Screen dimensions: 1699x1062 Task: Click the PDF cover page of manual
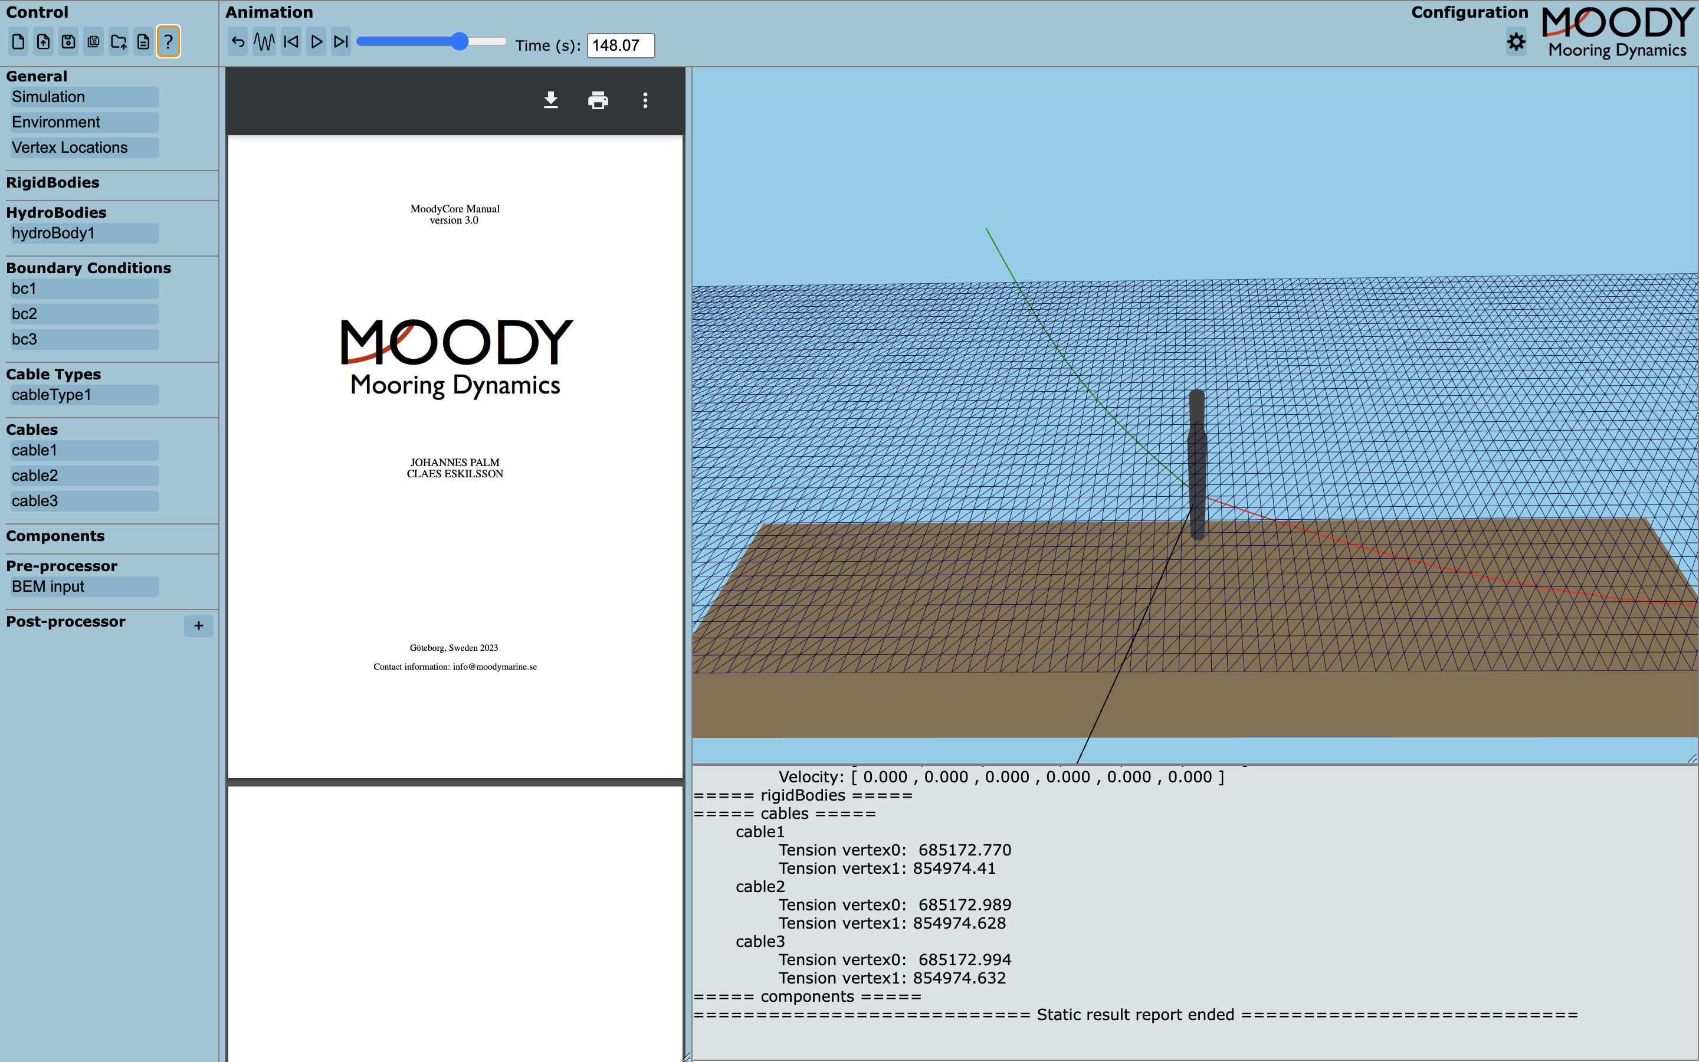pos(455,457)
